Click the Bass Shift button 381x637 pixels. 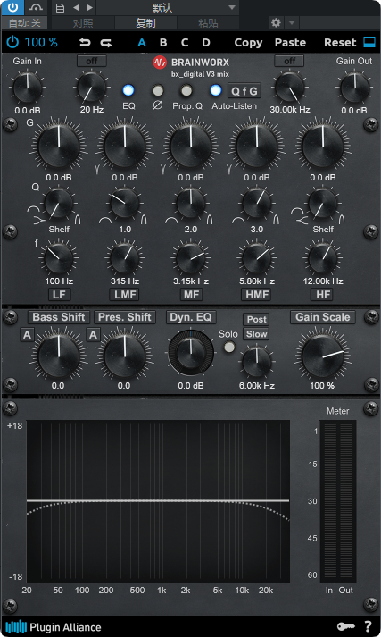coord(59,317)
